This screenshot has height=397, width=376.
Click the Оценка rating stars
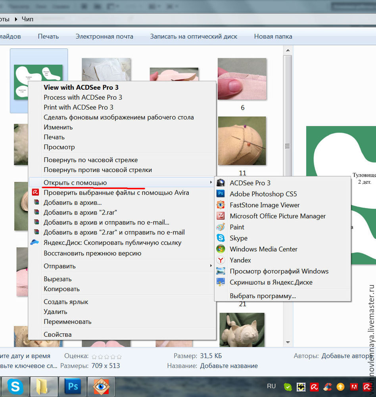[107, 357]
